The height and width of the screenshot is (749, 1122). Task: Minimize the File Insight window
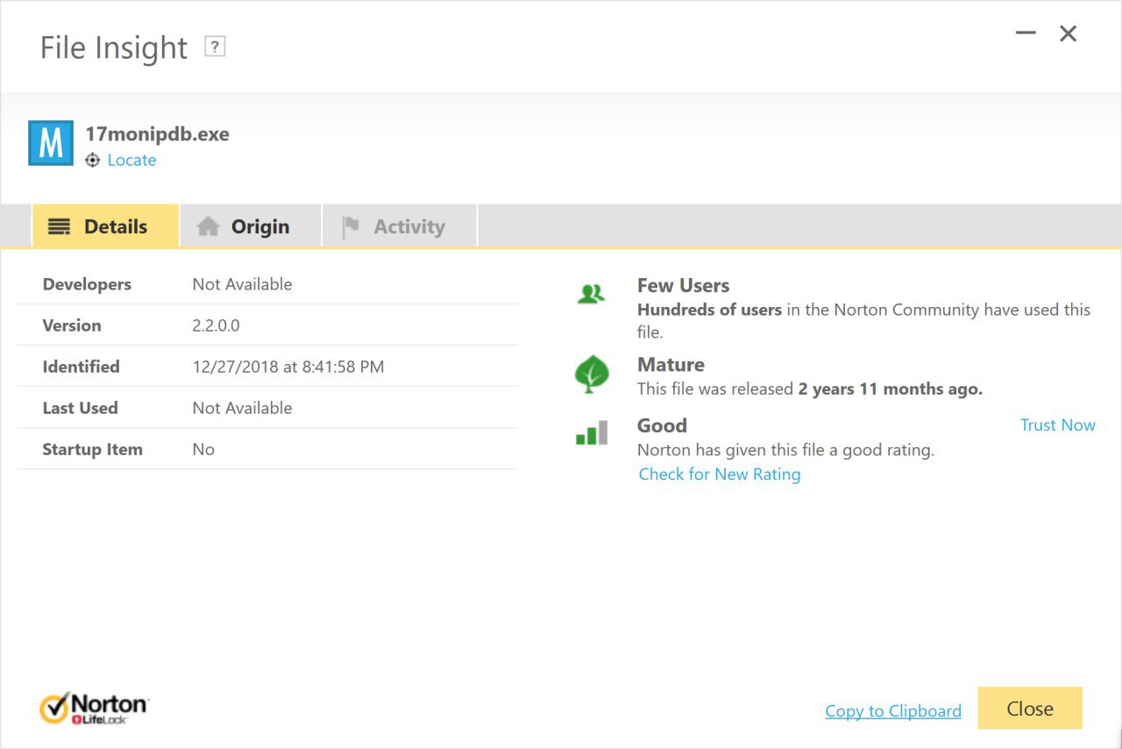(x=1026, y=34)
